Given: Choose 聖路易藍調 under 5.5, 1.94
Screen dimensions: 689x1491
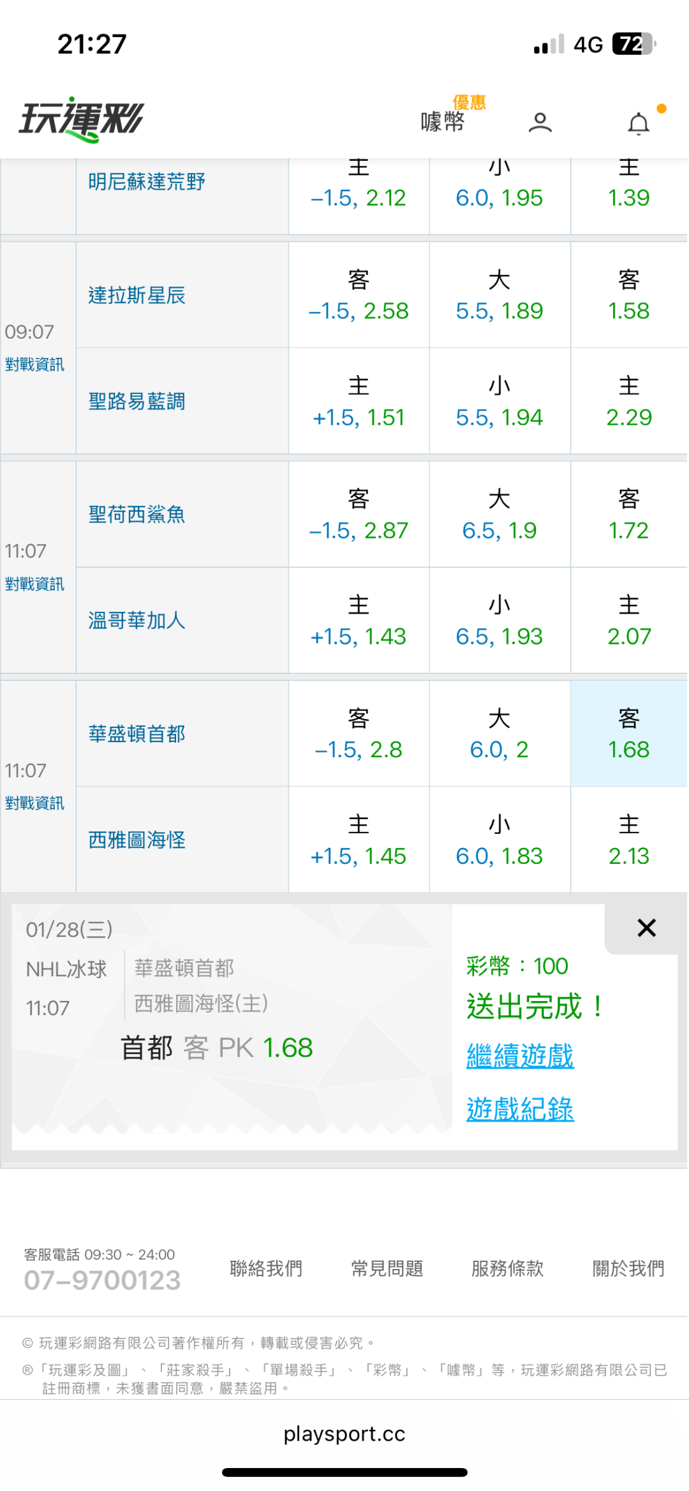Looking at the screenshot, I should (499, 401).
